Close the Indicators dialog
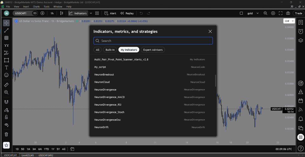 tap(210, 31)
